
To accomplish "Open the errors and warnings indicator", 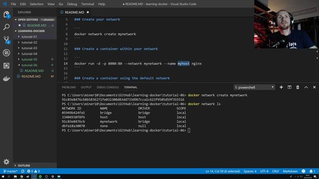I will click(33, 171).
